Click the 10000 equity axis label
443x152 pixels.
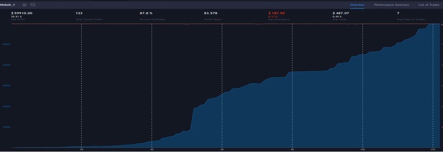(x=6, y=127)
